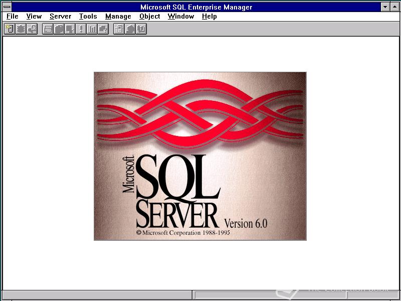
Task: Maximize the window with the up-arrow button
Action: (x=394, y=7)
